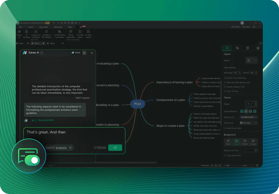Choose the fourth Colored Branch swatch
This screenshot has width=279, height=194.
pos(255,111)
